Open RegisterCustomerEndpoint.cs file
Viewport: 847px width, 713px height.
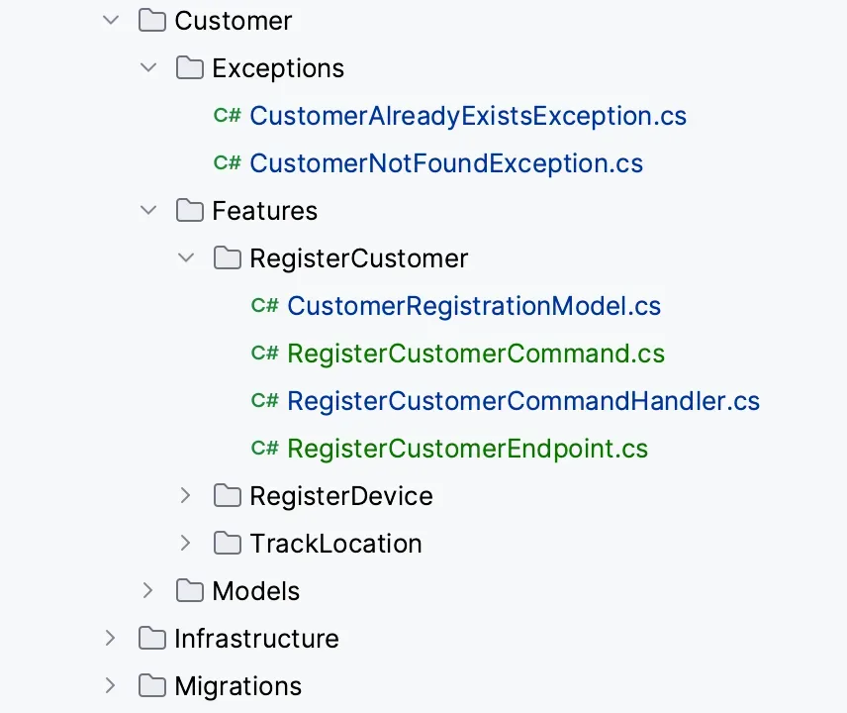(x=467, y=449)
